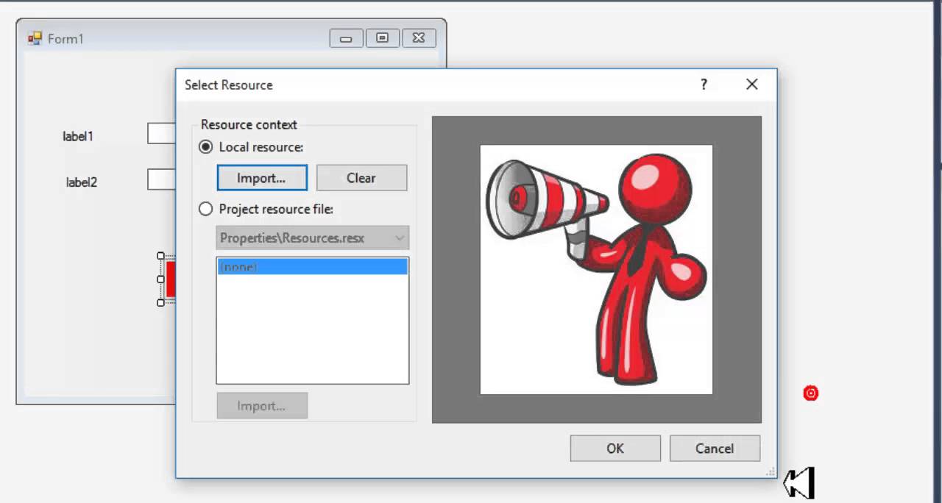Image resolution: width=942 pixels, height=503 pixels.
Task: Click the dialog resize grip corner
Action: (771, 472)
